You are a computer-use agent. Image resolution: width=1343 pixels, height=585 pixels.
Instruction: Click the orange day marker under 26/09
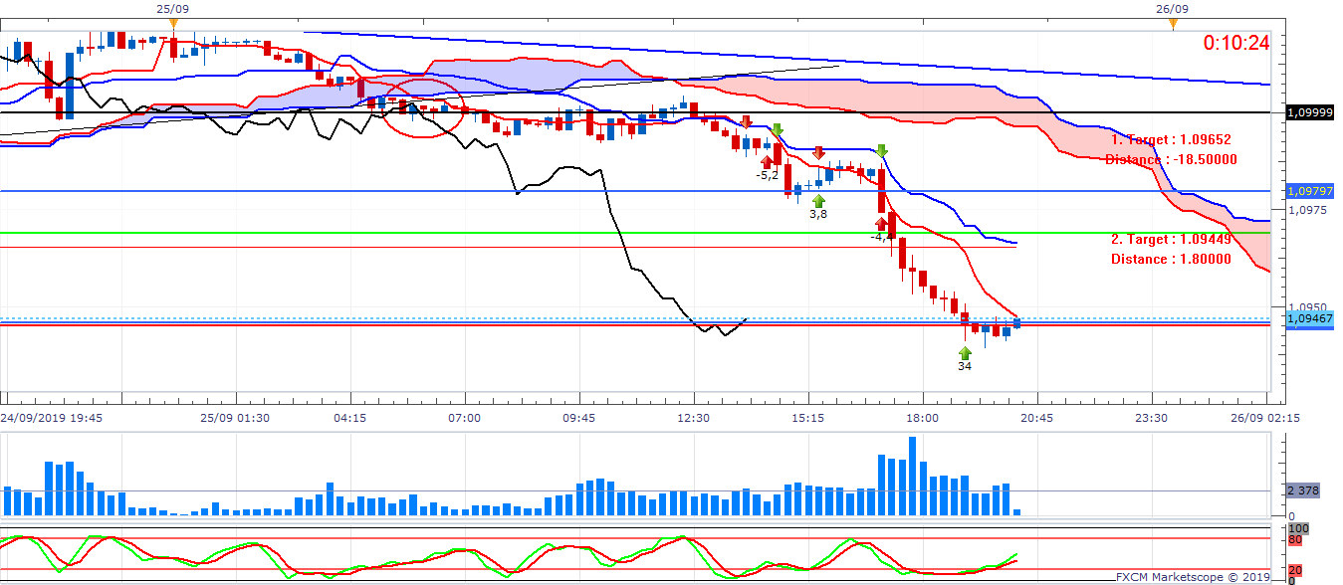(x=1173, y=22)
